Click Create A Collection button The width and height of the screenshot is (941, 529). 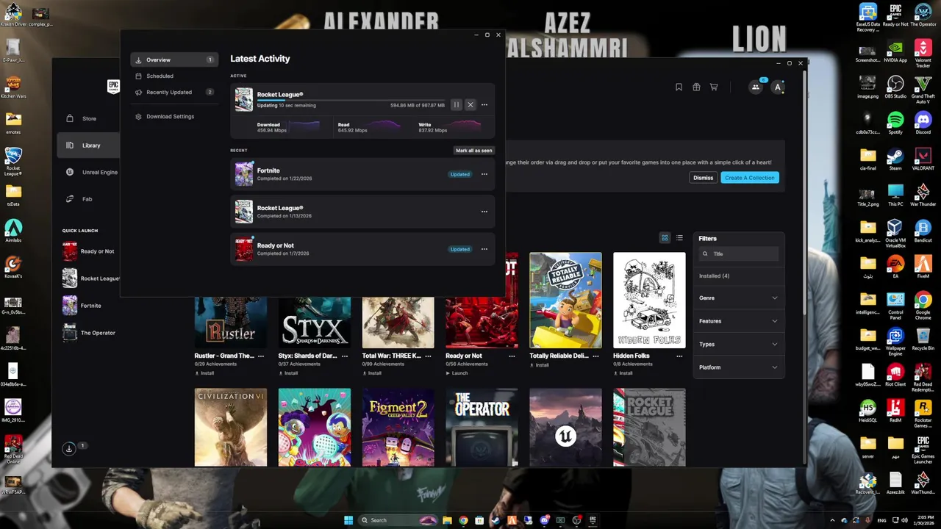tap(749, 178)
